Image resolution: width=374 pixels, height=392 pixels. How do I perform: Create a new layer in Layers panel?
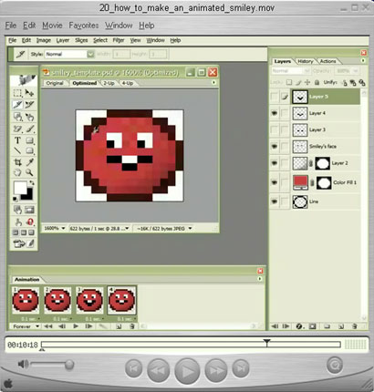click(x=341, y=326)
